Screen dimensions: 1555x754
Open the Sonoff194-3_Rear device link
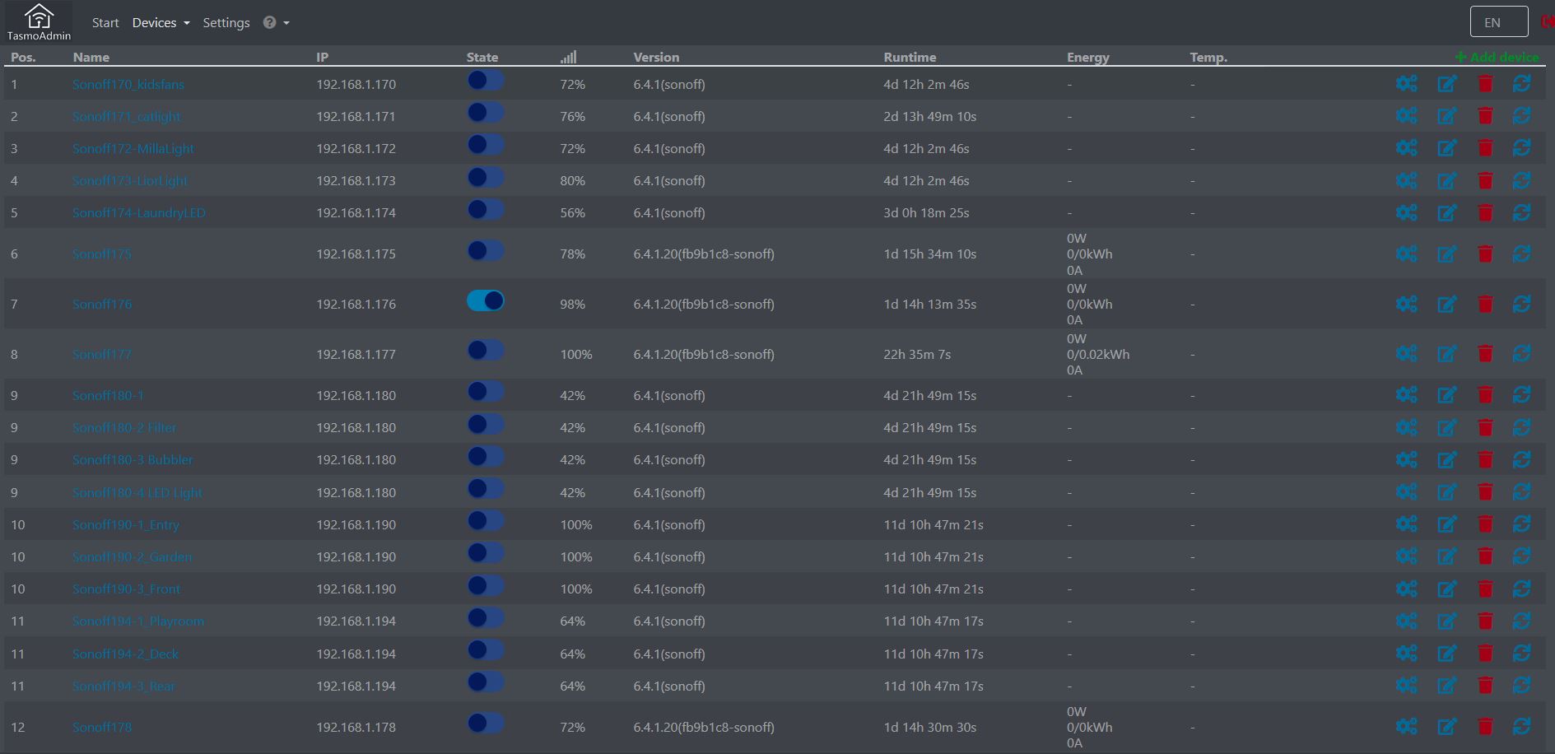click(x=123, y=686)
